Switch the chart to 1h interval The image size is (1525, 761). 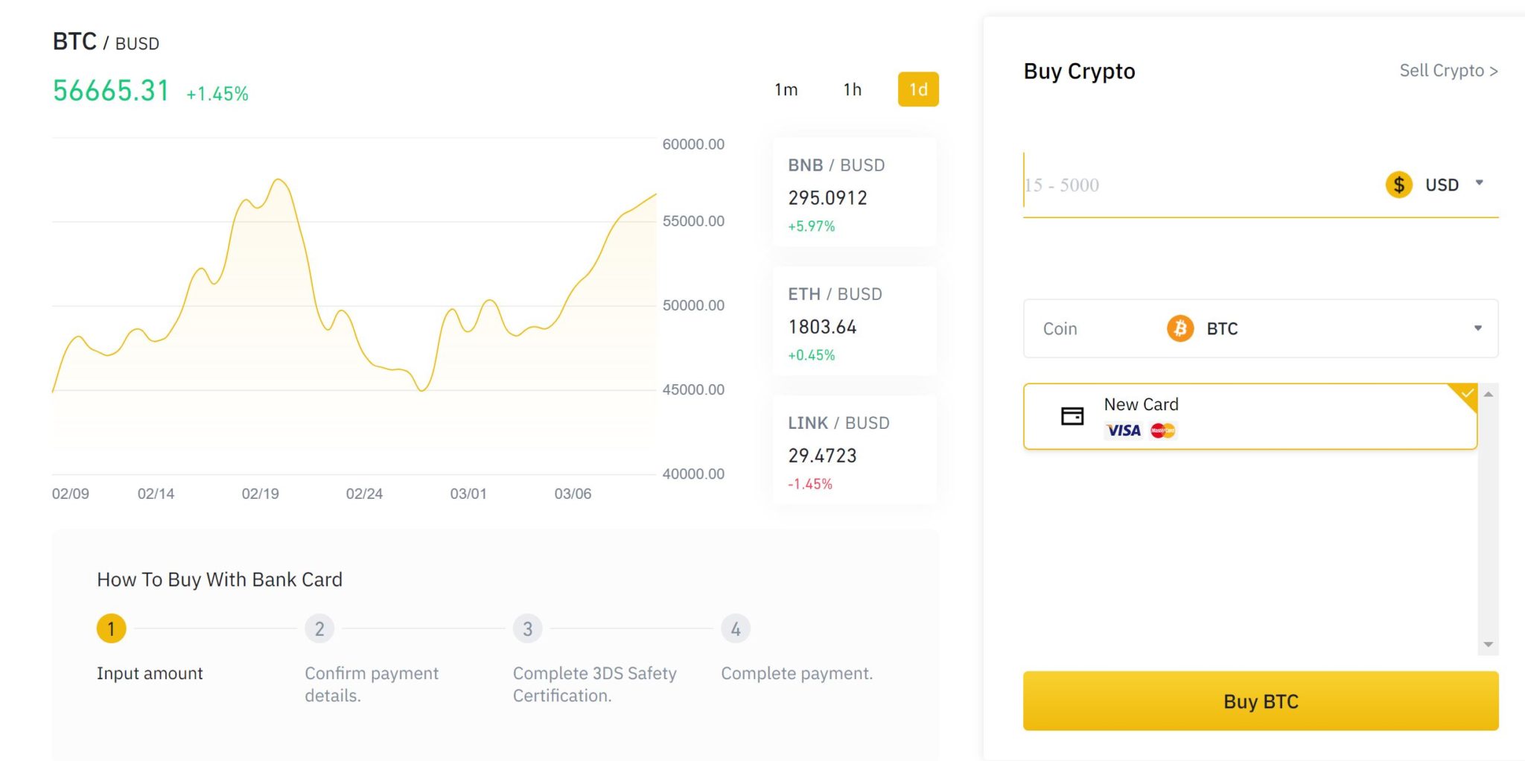(x=851, y=89)
